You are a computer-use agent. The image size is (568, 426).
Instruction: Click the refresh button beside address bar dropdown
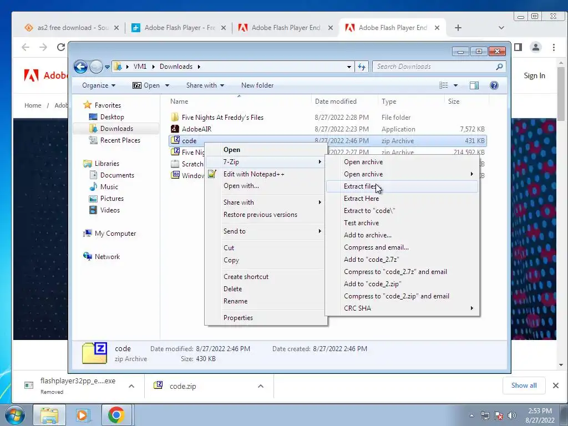(362, 67)
